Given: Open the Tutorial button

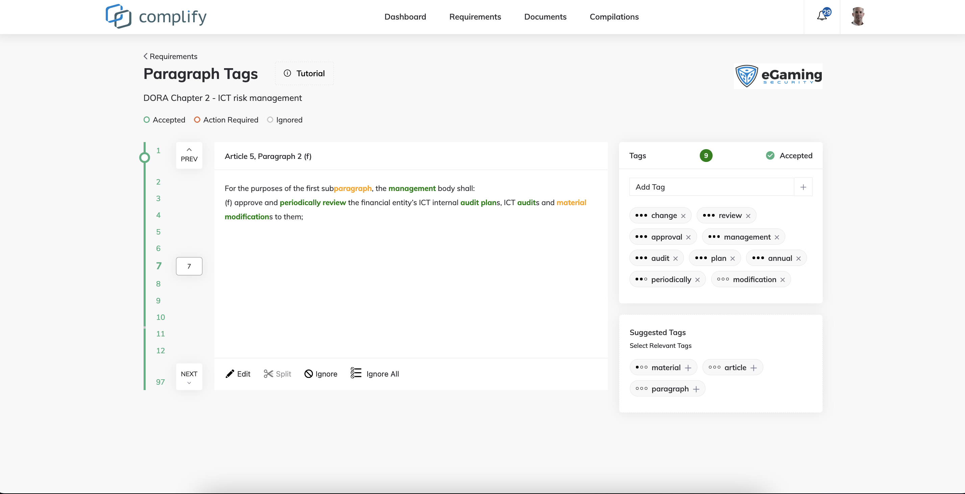Looking at the screenshot, I should [304, 73].
